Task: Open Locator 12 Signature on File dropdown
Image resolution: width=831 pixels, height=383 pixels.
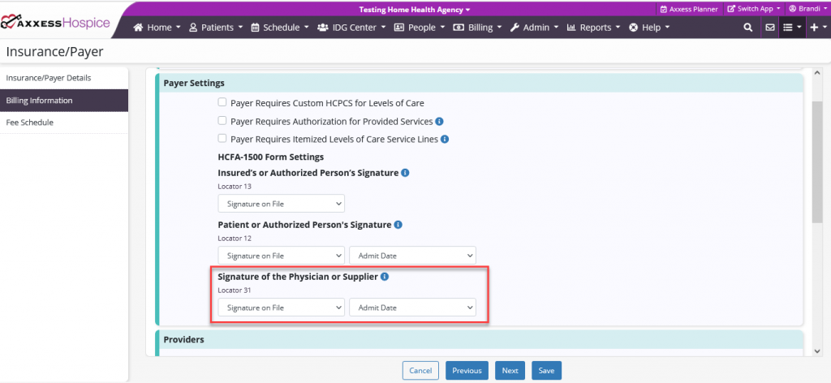Action: tap(281, 256)
